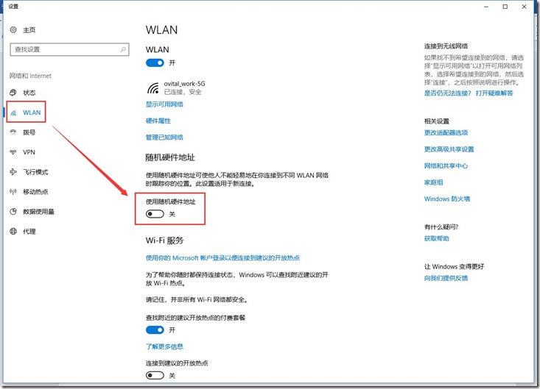This screenshot has height=389, width=540.
Task: Open the 移动热点 mobile hotspot icon
Action: point(13,192)
